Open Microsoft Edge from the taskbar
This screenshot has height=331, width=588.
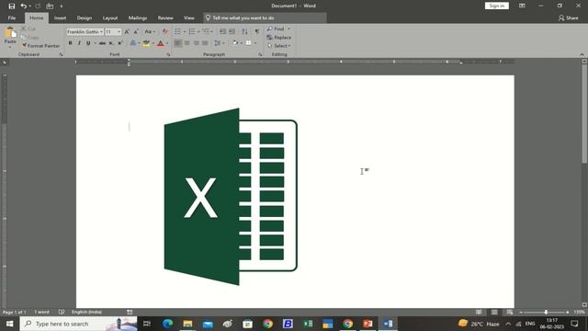coord(167,324)
